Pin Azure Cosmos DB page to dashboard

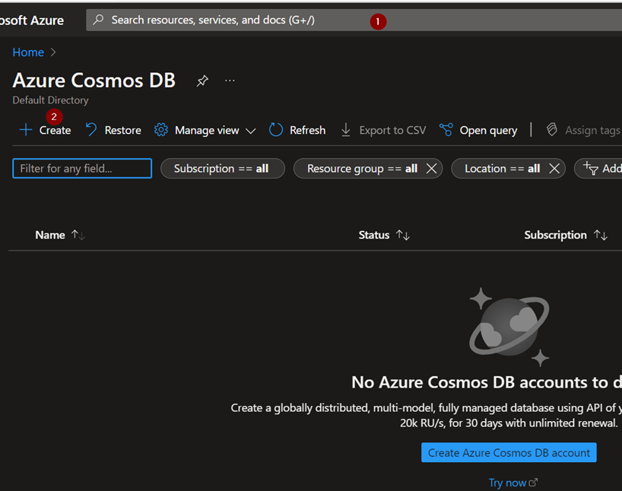(202, 80)
